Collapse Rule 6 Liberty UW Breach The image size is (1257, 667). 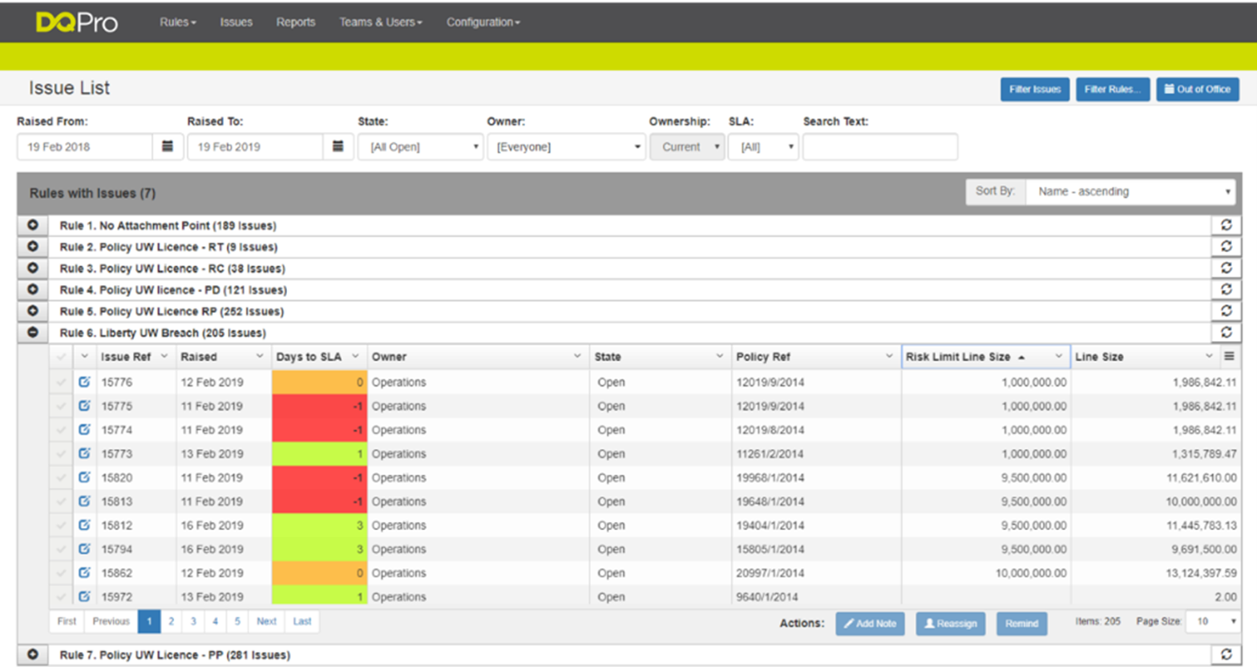tap(33, 332)
